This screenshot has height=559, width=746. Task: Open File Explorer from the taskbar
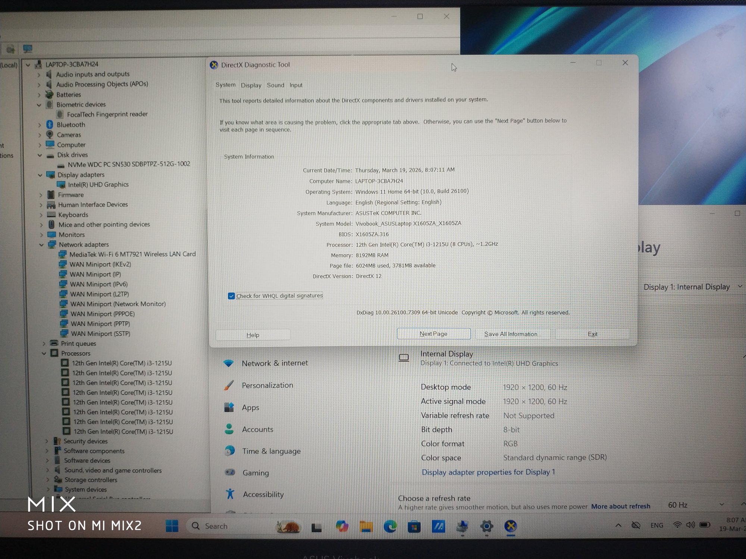366,526
